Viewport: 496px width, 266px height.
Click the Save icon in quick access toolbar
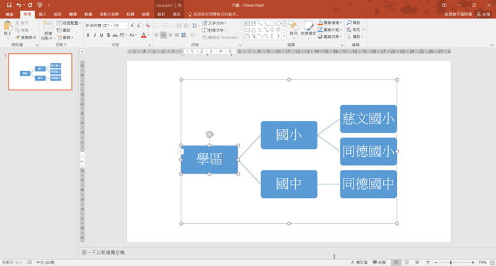click(x=9, y=5)
